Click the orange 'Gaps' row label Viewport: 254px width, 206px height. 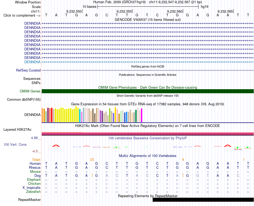coord(36,160)
